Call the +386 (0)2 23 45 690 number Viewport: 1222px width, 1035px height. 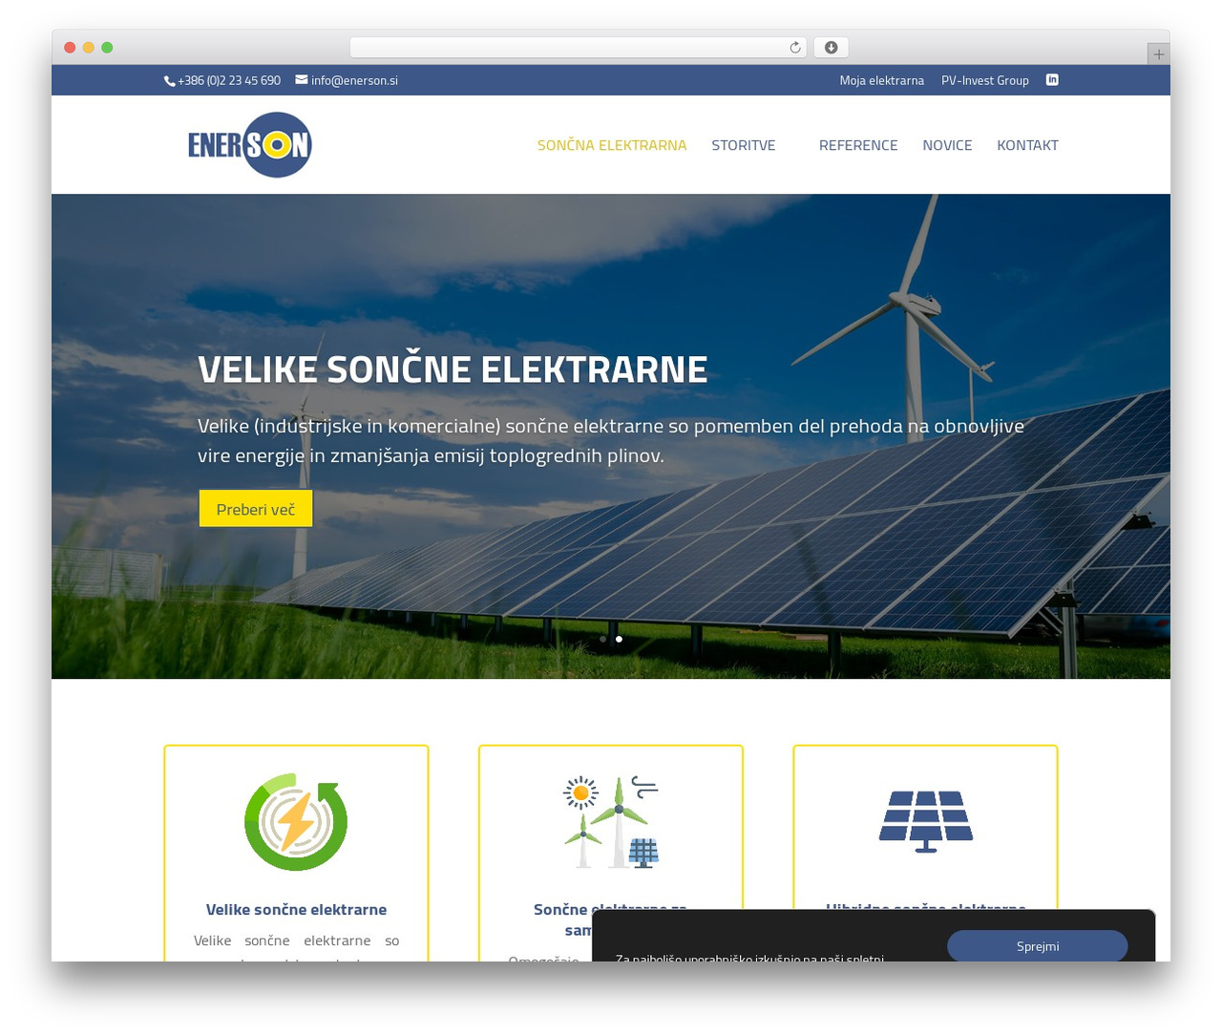(x=229, y=80)
